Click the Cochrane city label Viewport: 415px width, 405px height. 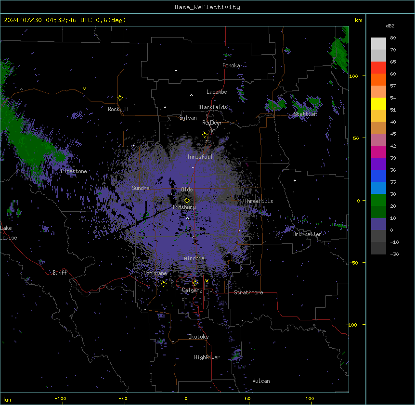tap(155, 273)
